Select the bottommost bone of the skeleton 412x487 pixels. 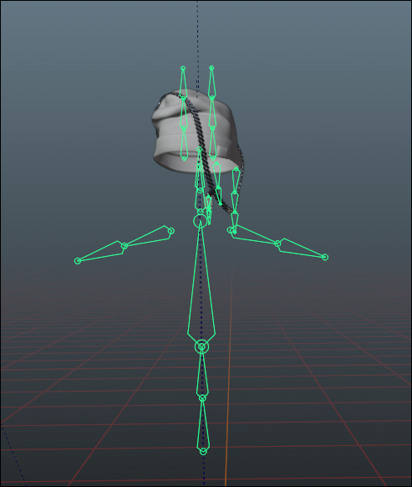[x=203, y=424]
